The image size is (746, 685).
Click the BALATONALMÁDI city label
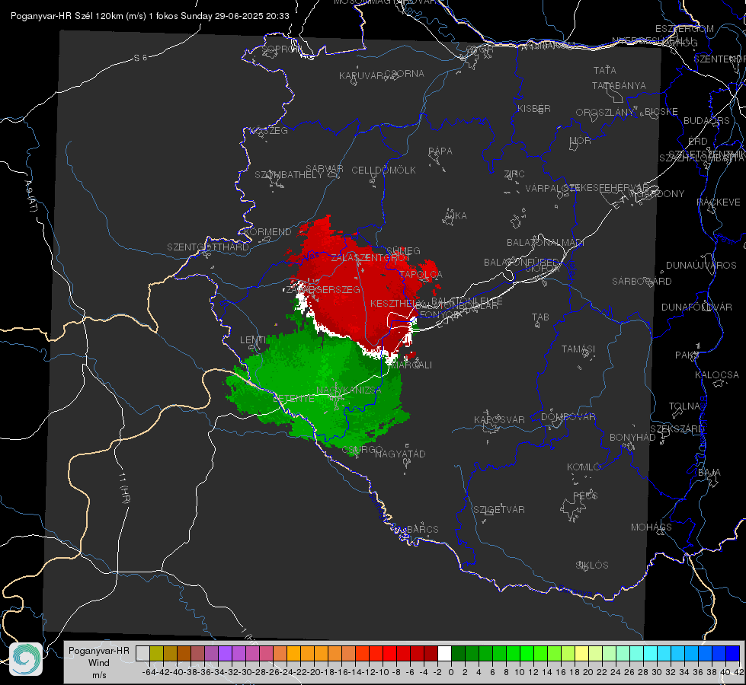coord(546,243)
